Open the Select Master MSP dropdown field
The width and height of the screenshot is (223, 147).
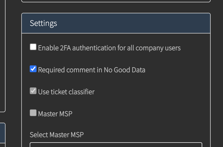(116, 145)
